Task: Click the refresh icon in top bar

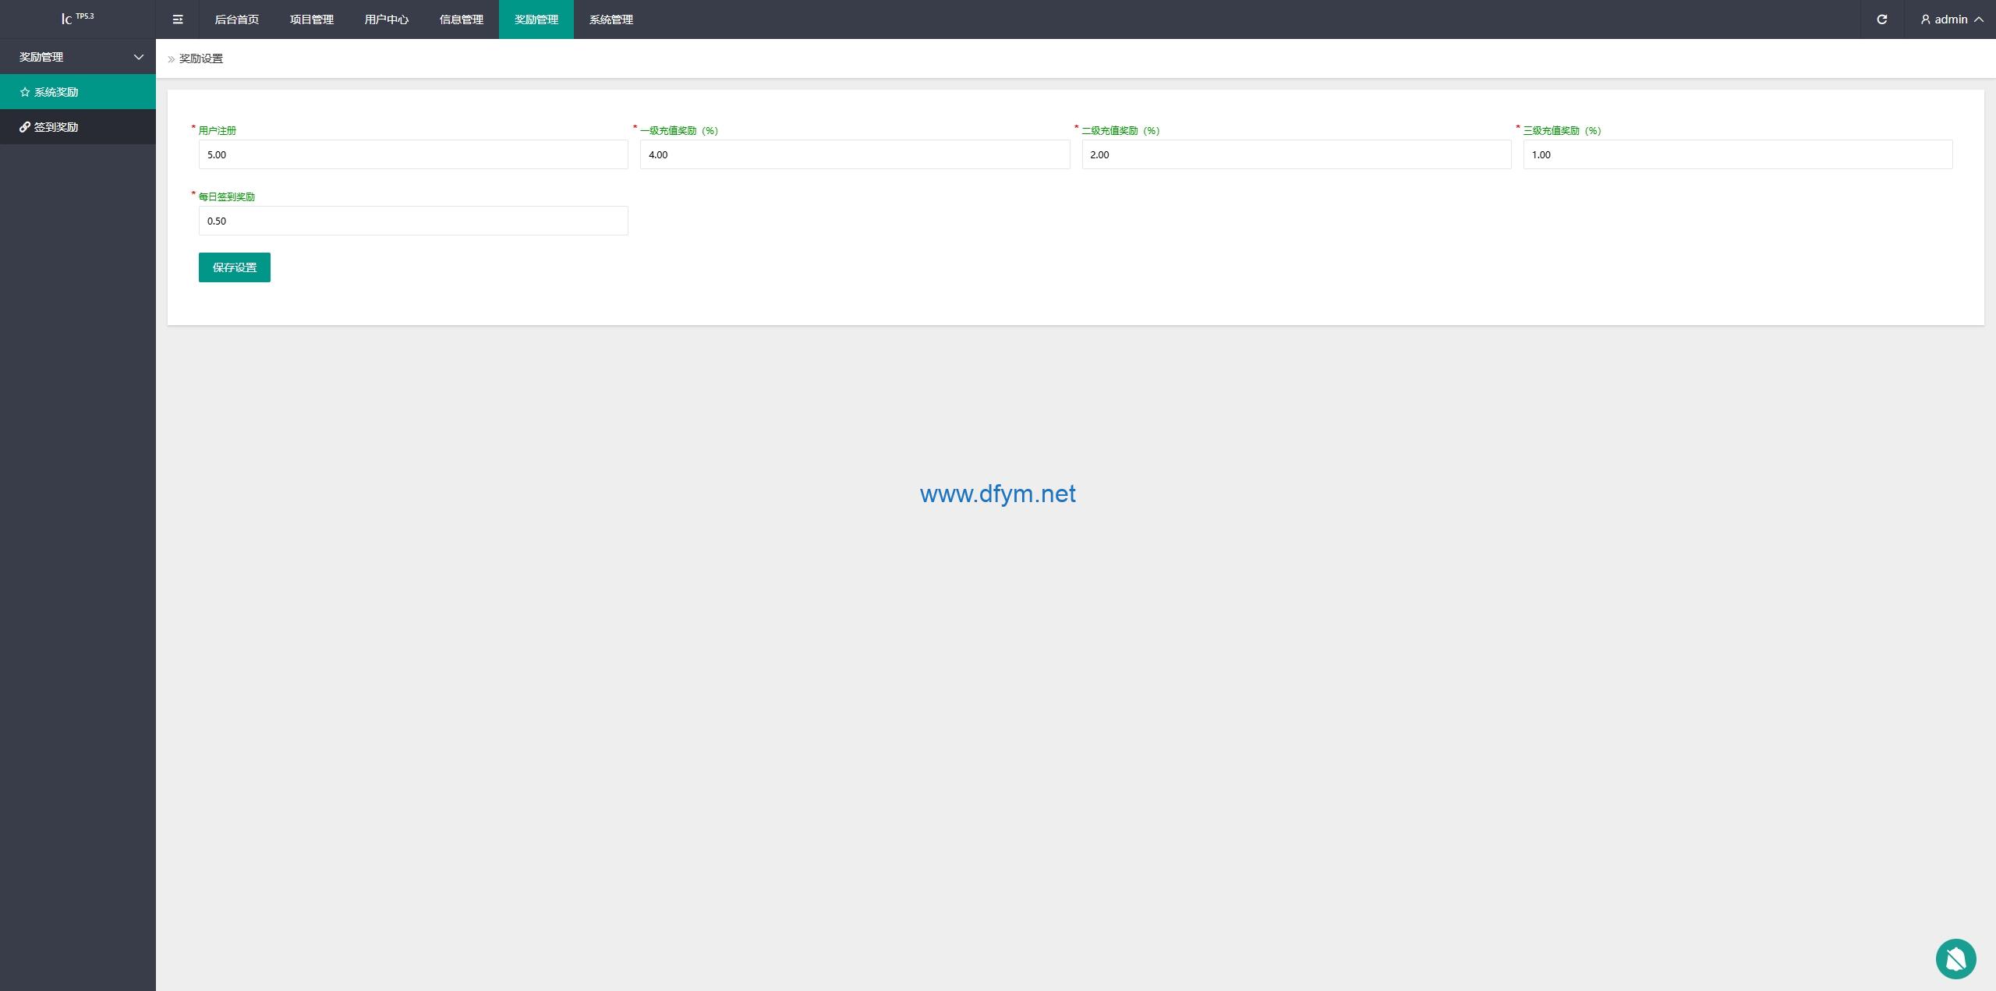Action: [1881, 19]
